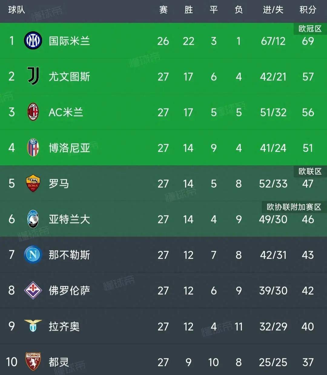This screenshot has height=375, width=327.
Task: Sort by 胜 column header
Action: pyautogui.click(x=188, y=10)
